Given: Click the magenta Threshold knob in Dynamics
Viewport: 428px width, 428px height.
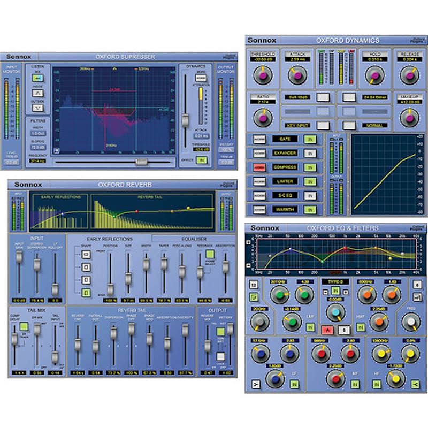Looking at the screenshot, I should (x=262, y=75).
